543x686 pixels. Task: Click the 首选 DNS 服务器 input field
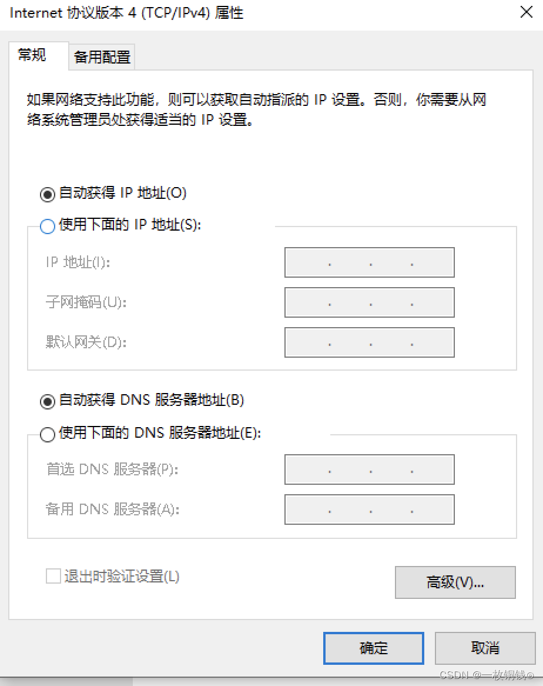point(369,469)
